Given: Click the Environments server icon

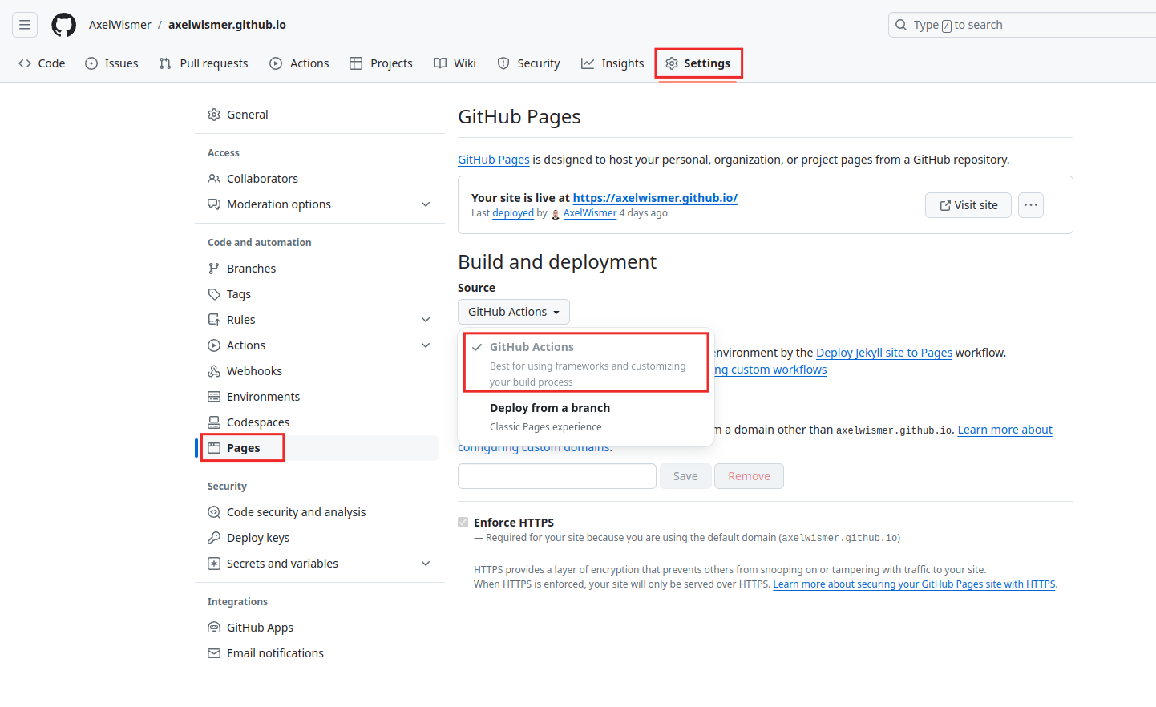Looking at the screenshot, I should click(x=214, y=397).
